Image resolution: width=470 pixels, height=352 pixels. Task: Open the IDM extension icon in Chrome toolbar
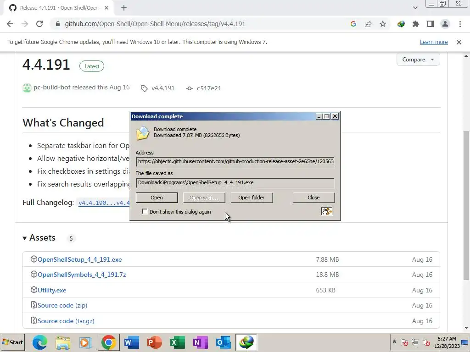point(401,24)
